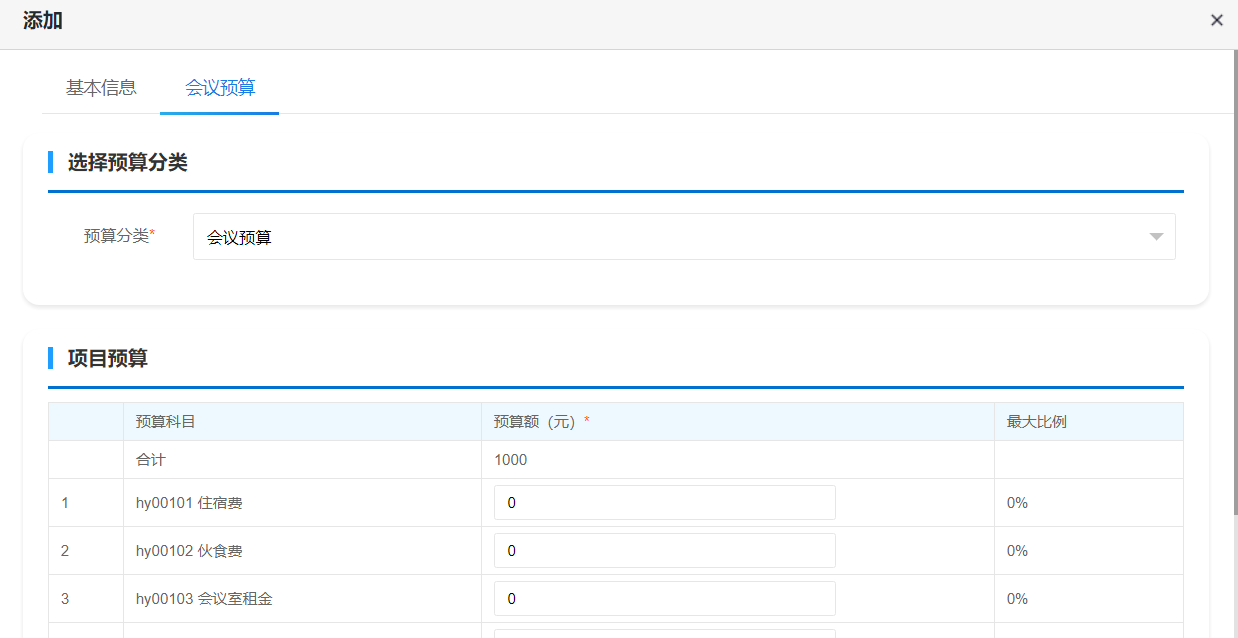
Task: Click the 伙食费 budget amount input
Action: tap(664, 551)
